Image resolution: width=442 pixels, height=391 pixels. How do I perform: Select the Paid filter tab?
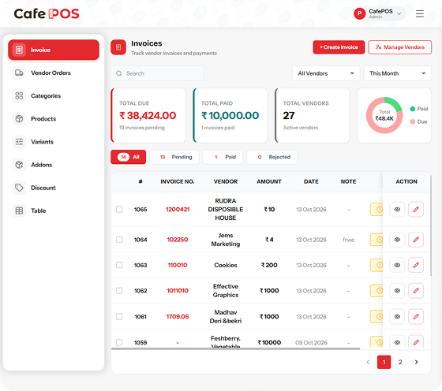coord(223,157)
